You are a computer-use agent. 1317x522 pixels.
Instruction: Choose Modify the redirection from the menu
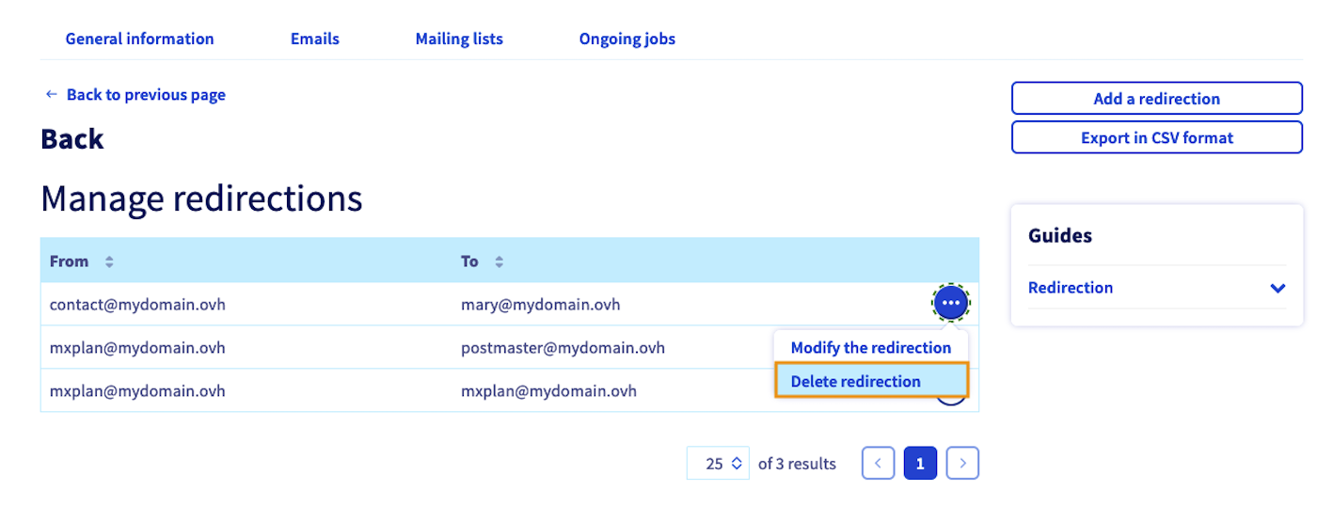click(870, 347)
